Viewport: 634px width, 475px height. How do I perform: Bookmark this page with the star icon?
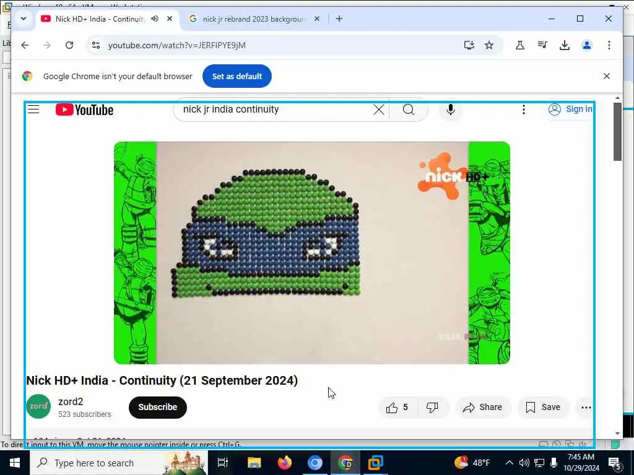pos(489,45)
